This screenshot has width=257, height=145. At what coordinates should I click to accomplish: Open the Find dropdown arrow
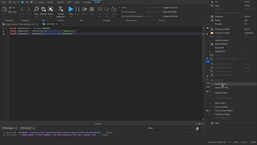pos(36,17)
